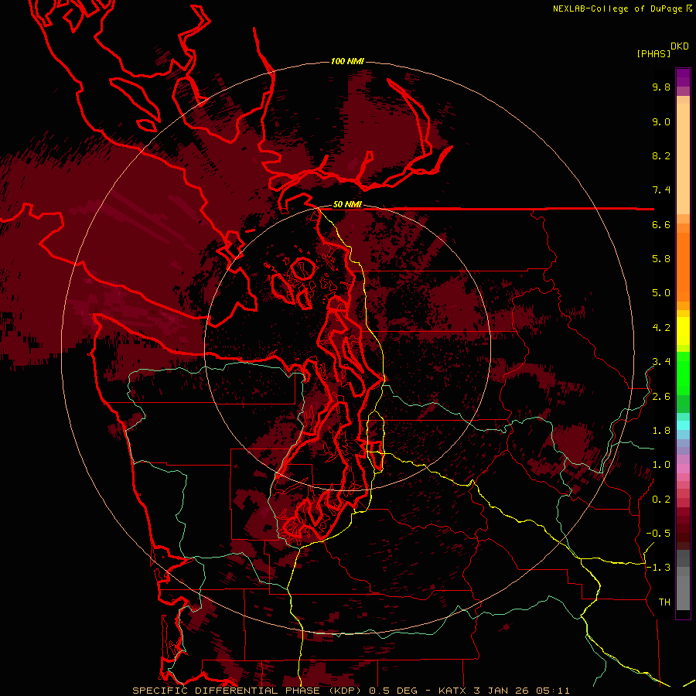Click the 2.6 value on the color scale
This screenshot has width=696, height=696.
661,397
